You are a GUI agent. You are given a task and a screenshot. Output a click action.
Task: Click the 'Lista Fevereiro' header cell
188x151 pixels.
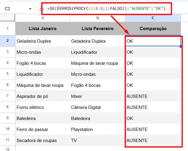(x=98, y=29)
